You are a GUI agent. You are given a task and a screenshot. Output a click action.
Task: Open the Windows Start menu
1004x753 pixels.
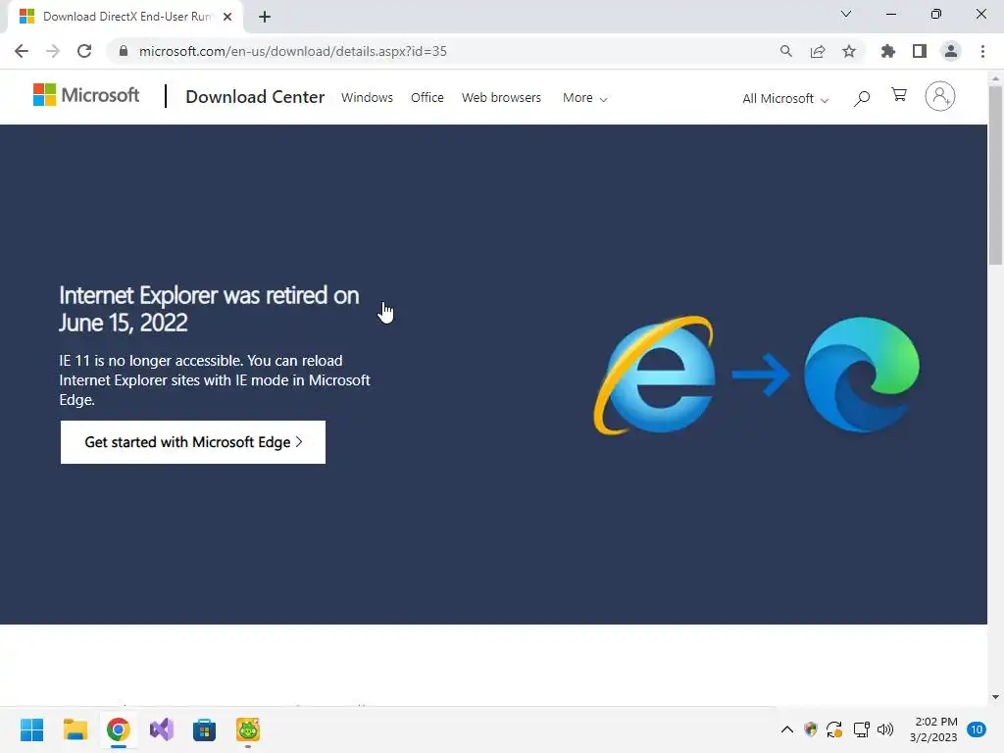(x=31, y=729)
